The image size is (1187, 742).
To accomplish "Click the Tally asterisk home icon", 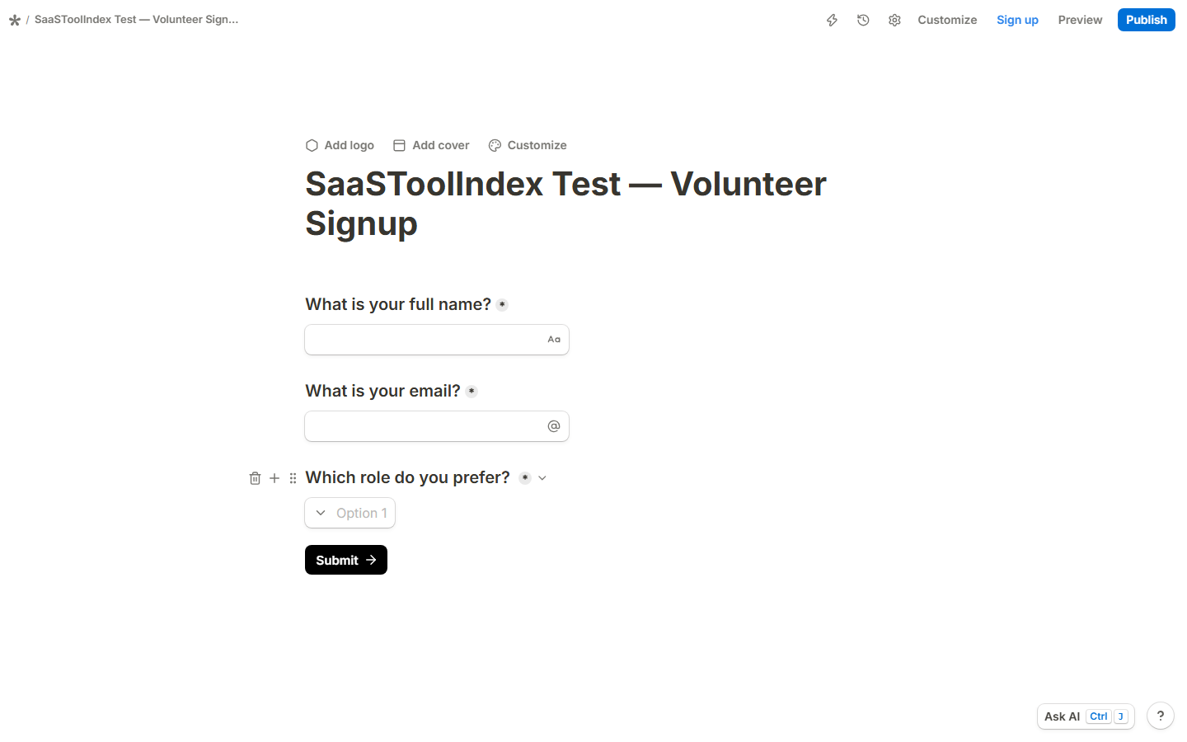I will tap(15, 20).
